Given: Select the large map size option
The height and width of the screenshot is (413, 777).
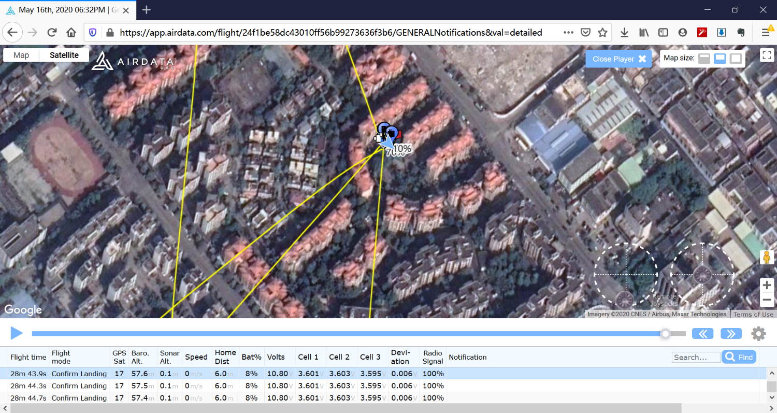Looking at the screenshot, I should click(736, 59).
